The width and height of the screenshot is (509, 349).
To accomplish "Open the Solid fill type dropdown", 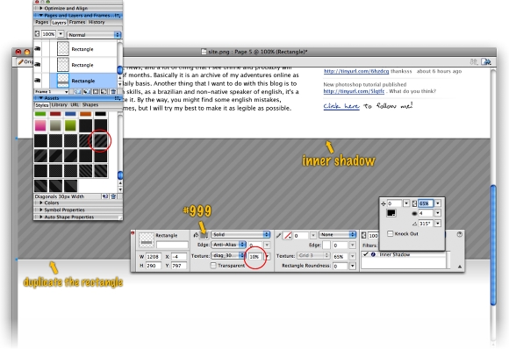I will 240,234.
